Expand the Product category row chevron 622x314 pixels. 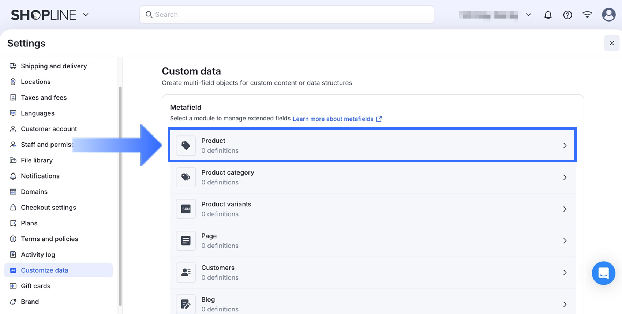565,177
